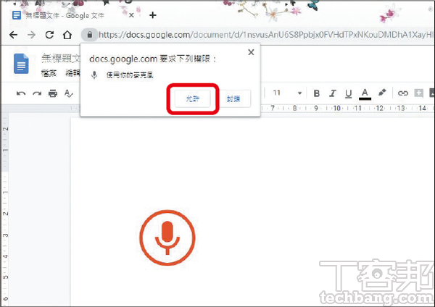The height and width of the screenshot is (307, 435).
Task: Toggle italic formatting
Action: (332, 93)
